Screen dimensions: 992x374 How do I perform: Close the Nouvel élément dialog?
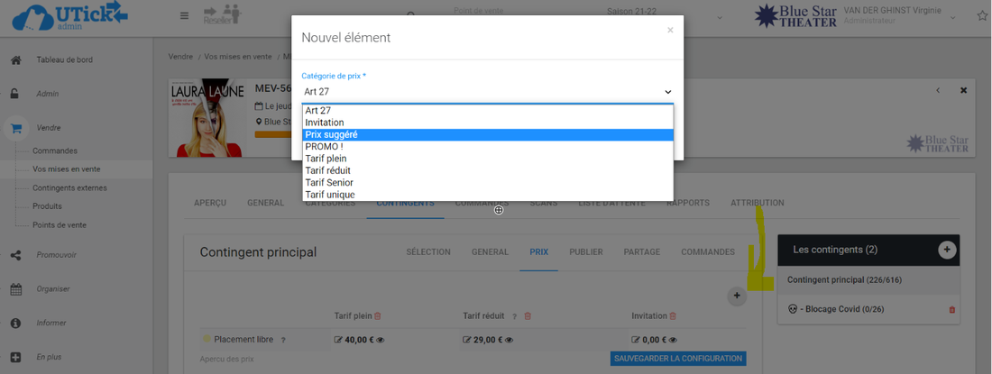pos(670,31)
